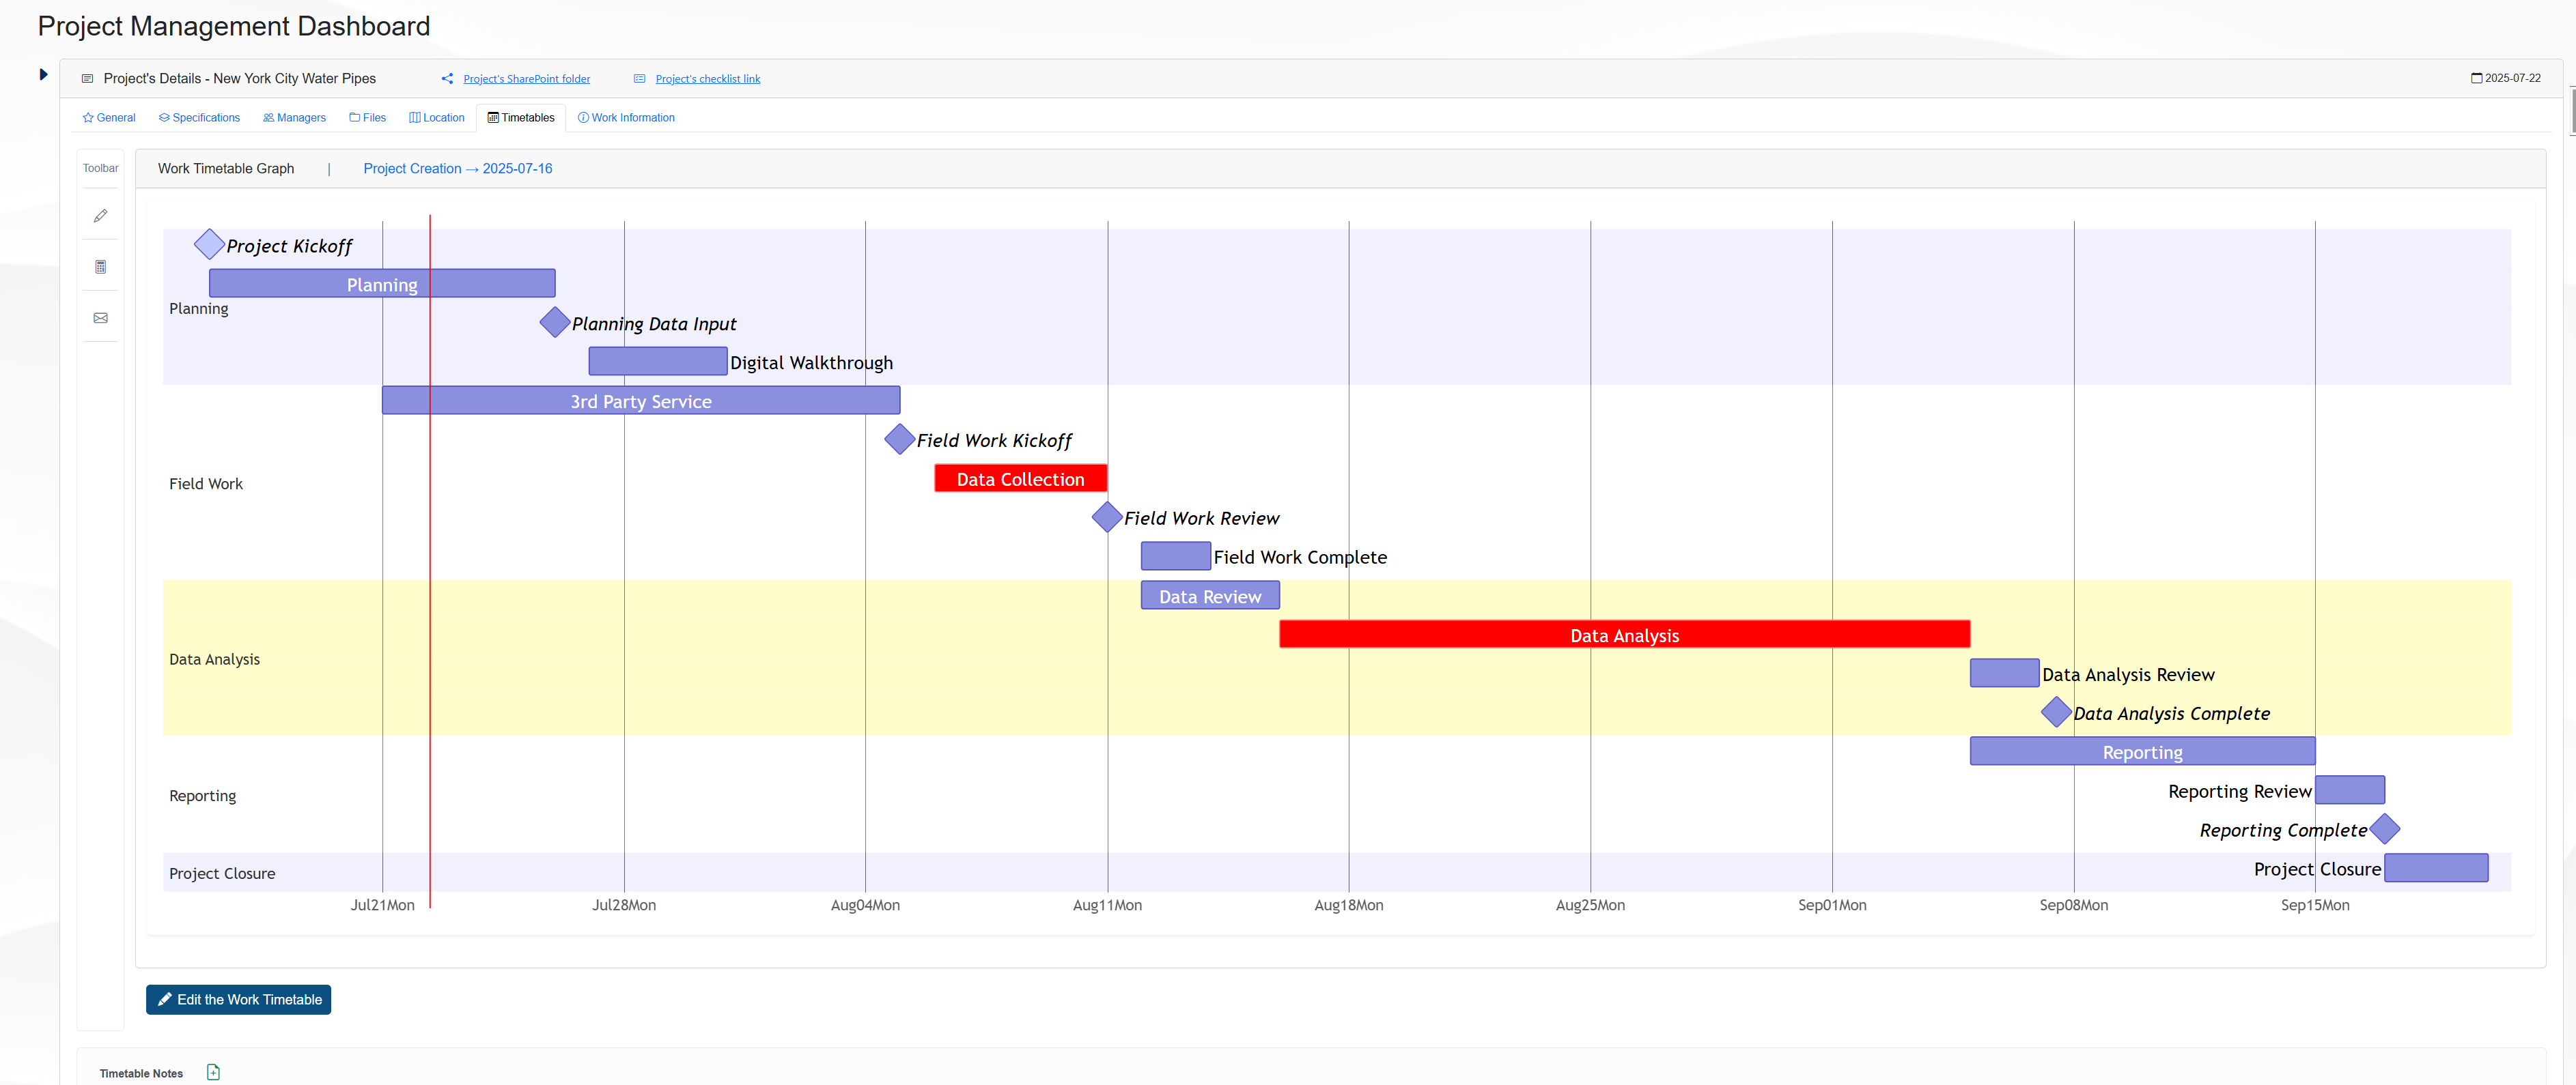Click Edit the Work Timetable button
The width and height of the screenshot is (2576, 1085).
[x=238, y=999]
